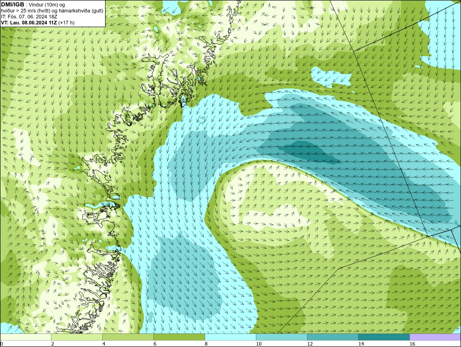Click the 14–16 m/s dark teal swatch
The image size is (461, 347).
tap(384, 337)
